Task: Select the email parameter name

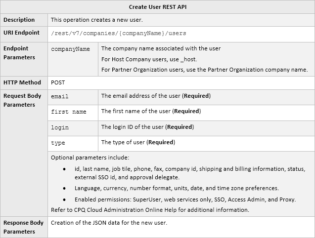Action: click(x=60, y=96)
